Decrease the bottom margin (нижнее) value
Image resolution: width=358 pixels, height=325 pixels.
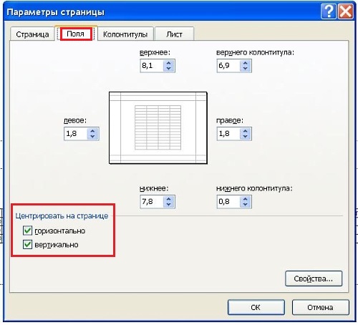[x=169, y=205]
